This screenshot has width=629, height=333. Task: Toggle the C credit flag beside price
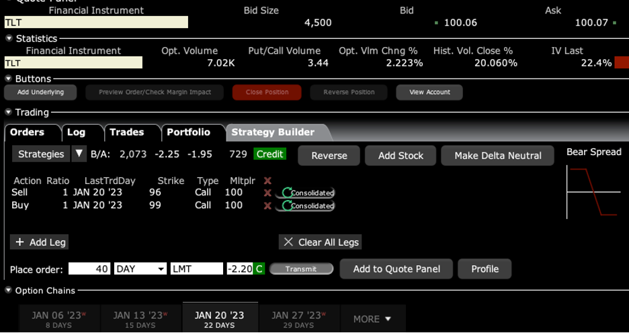pos(259,269)
